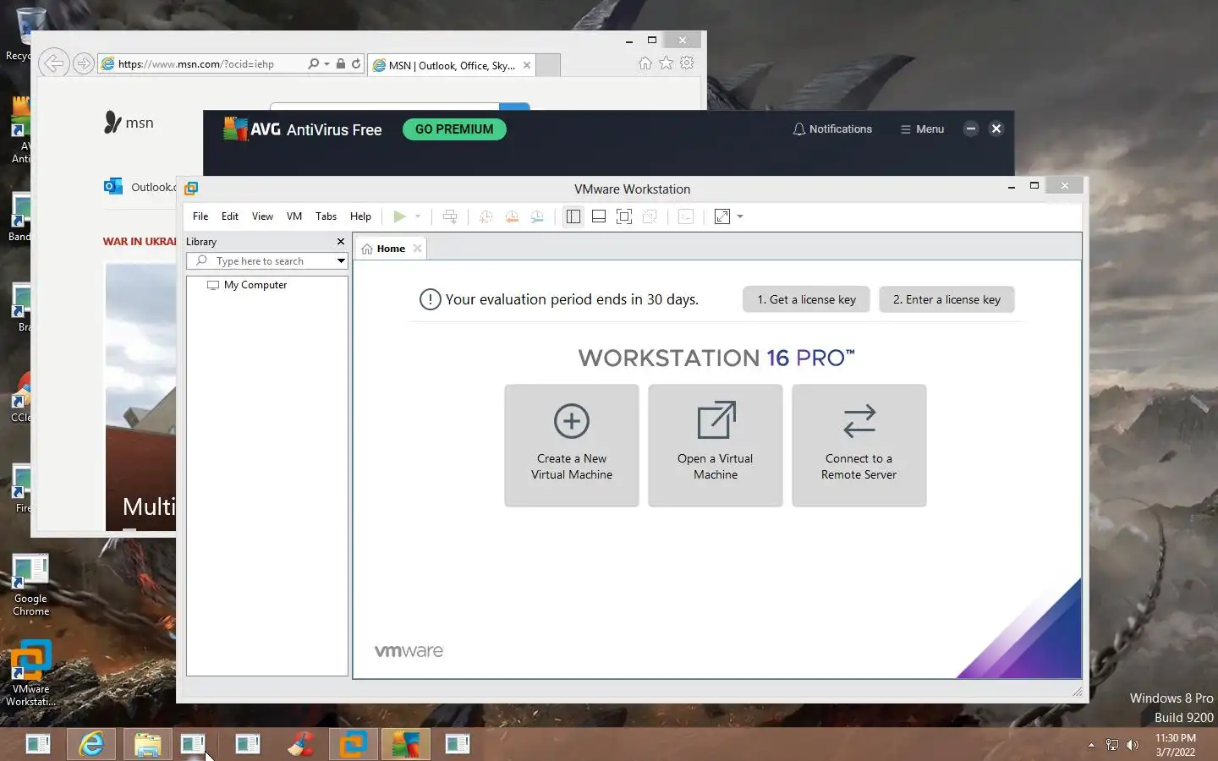Click the msn logo on the webpage

129,123
